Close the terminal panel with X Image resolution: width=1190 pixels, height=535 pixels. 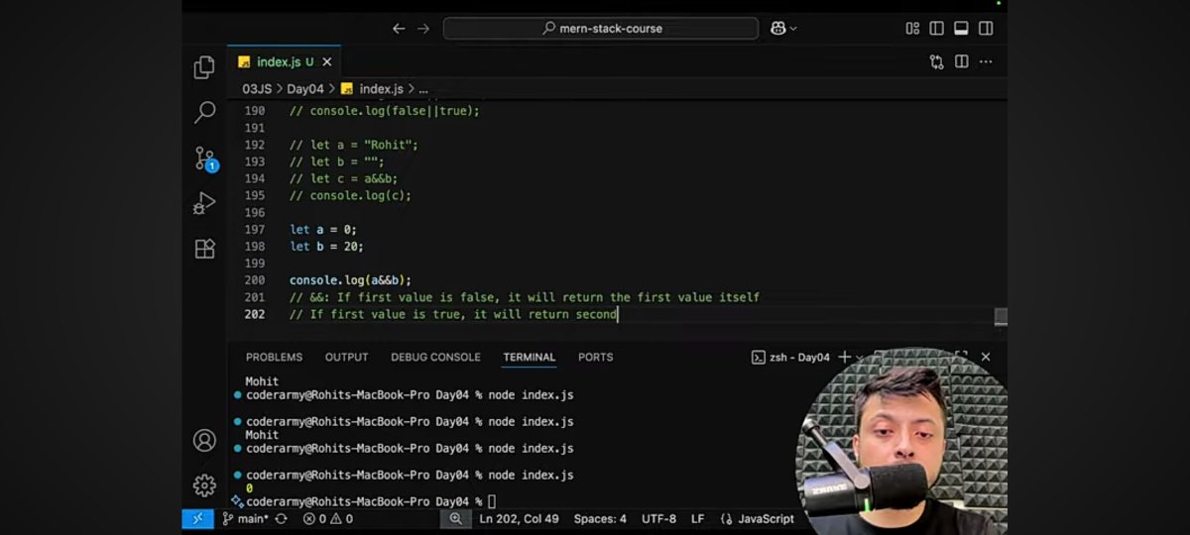coord(986,357)
